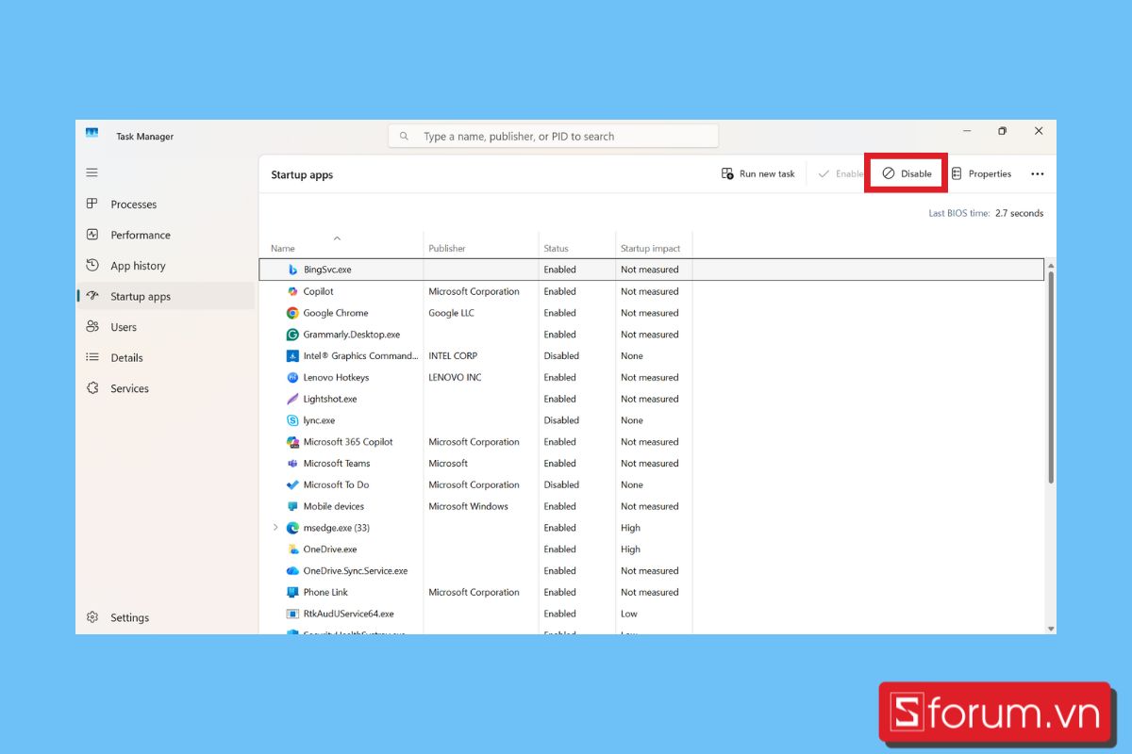The height and width of the screenshot is (754, 1132).
Task: Click the Microsoft Teams icon
Action: pyautogui.click(x=292, y=464)
